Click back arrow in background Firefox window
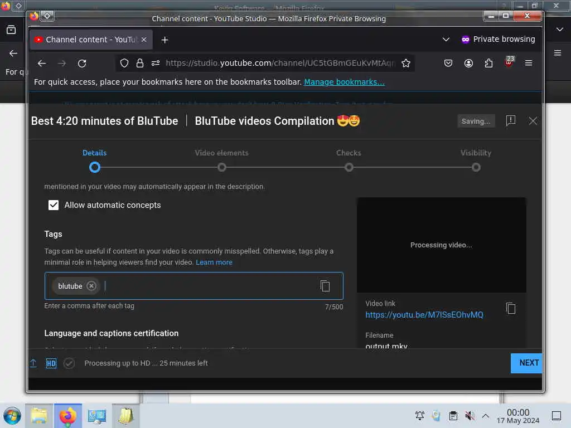 (x=13, y=53)
